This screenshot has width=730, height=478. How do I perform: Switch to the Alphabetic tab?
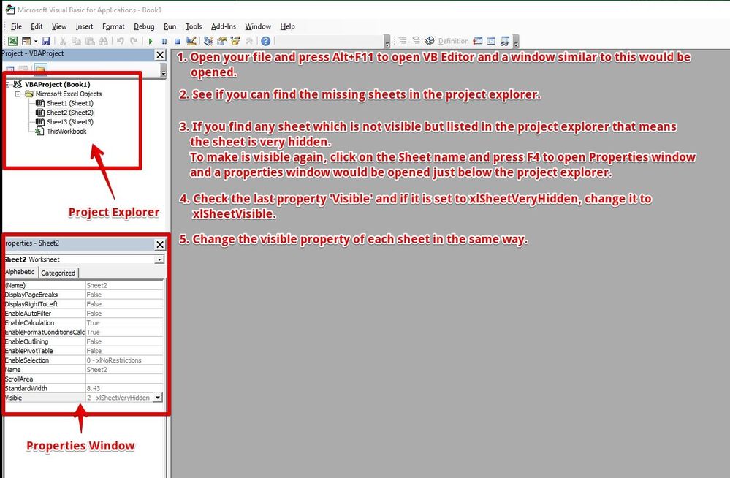pos(20,272)
